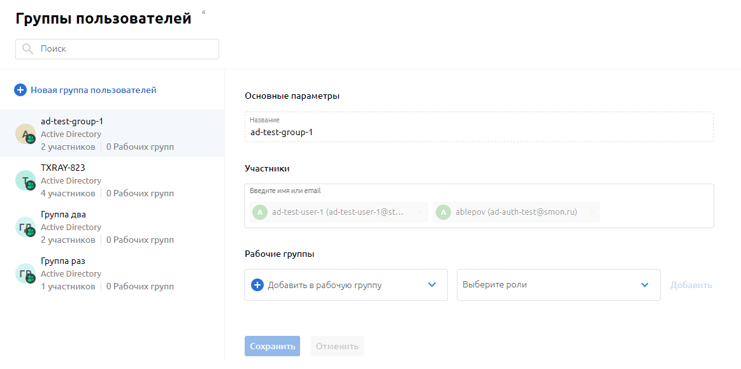741x369 pixels.
Task: Remove ad-test-user-1 from participants
Action: coord(421,212)
